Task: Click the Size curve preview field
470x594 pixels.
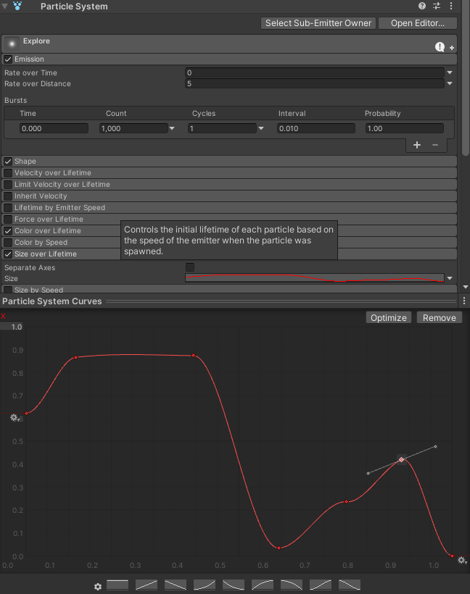Action: pos(315,278)
